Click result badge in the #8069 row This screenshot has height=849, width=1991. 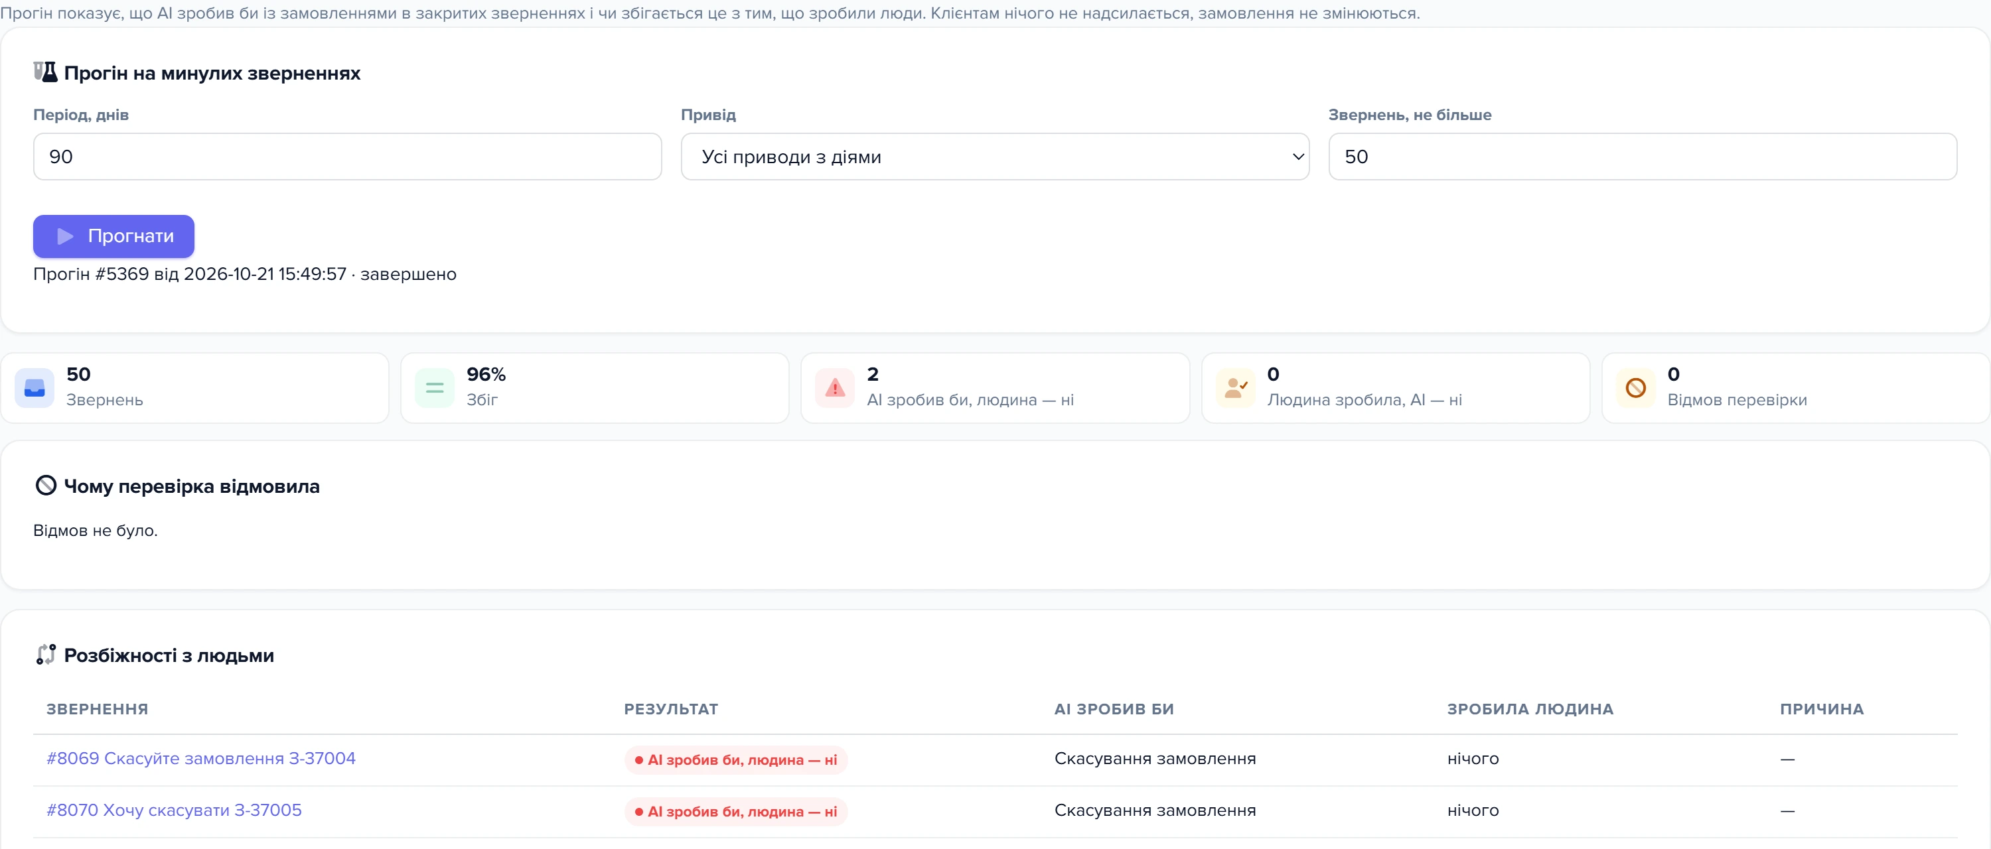[736, 760]
